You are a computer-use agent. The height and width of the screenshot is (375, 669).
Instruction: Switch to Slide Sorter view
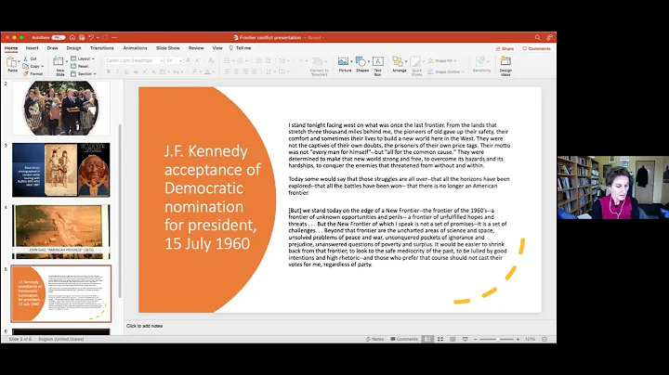click(440, 339)
